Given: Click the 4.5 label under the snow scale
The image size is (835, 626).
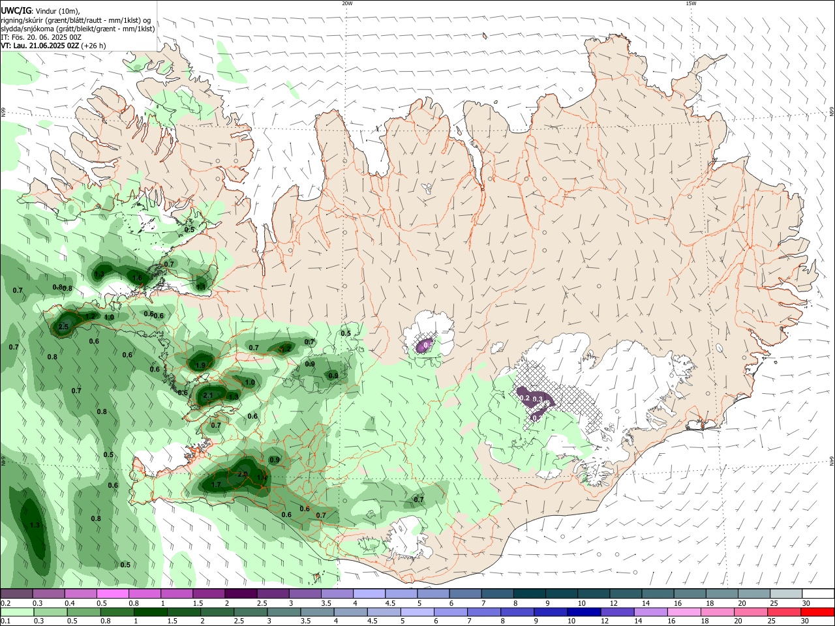Looking at the screenshot, I should [389, 603].
